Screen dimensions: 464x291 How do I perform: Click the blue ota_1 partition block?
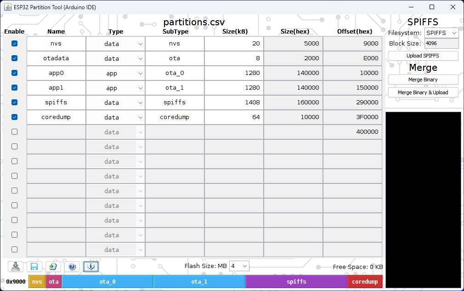point(199,281)
